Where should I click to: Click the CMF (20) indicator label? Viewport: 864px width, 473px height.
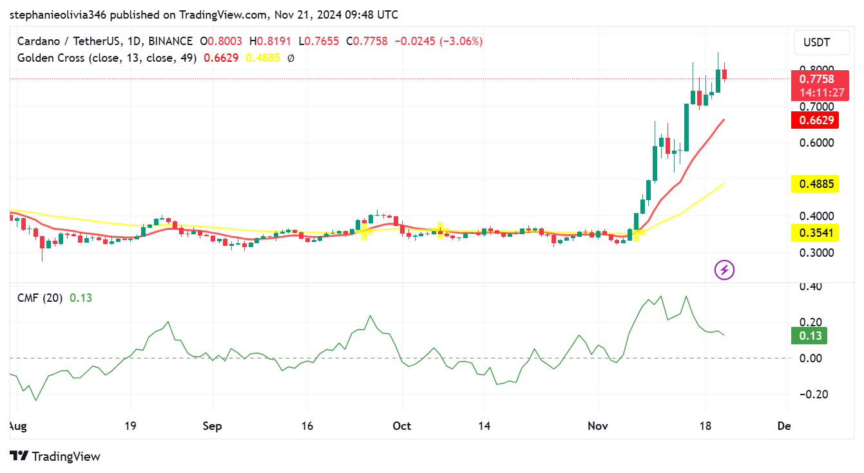(x=40, y=298)
